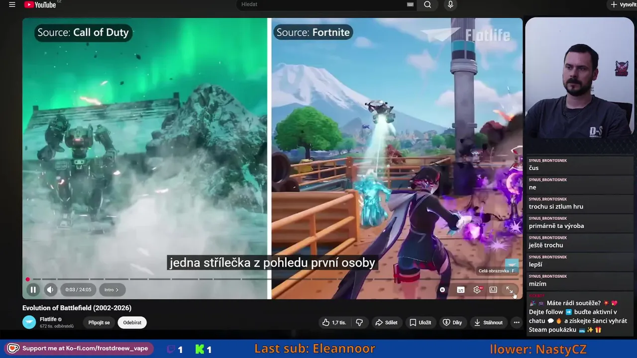This screenshot has height=358, width=637.
Task: Subscribe with the Odebírat button
Action: click(x=132, y=323)
